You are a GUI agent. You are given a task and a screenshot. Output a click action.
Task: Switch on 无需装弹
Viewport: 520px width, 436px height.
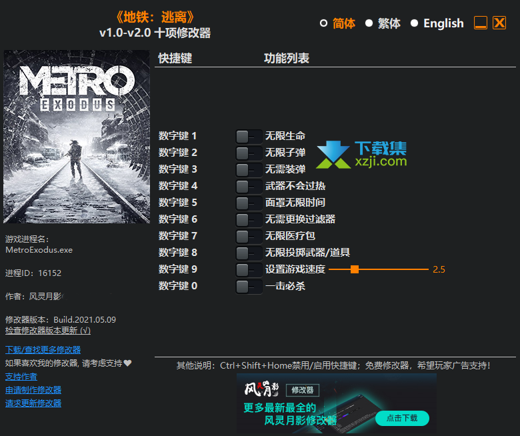tap(249, 169)
